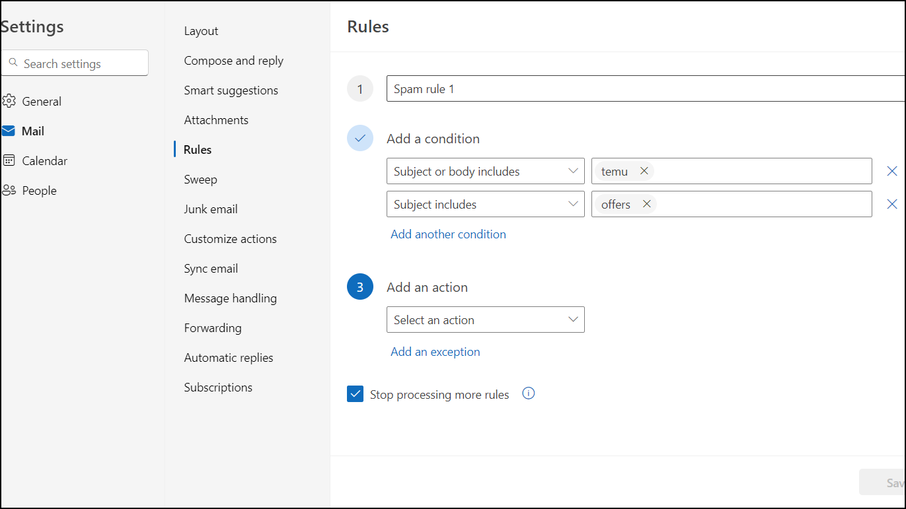Viewport: 906px width, 509px height.
Task: Open the Junk email settings
Action: point(211,209)
